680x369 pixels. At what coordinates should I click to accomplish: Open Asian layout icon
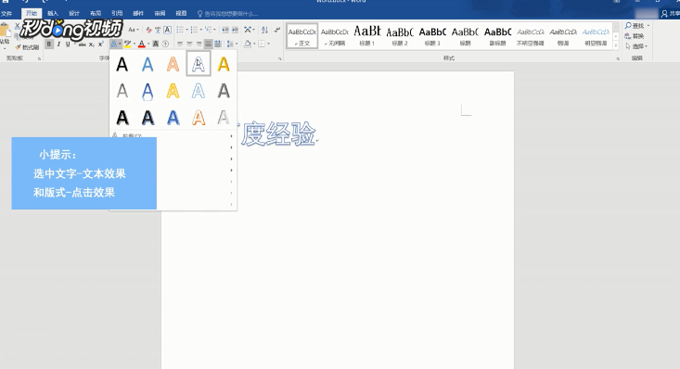pyautogui.click(x=249, y=30)
